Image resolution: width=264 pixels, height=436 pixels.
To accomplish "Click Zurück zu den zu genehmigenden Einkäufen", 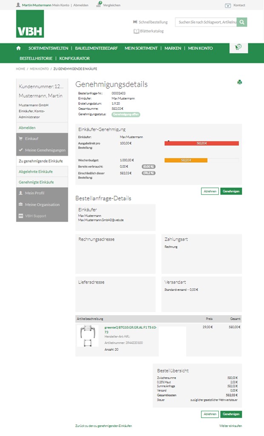I will [x=103, y=426].
